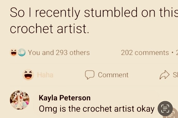178x118 pixels.
Task: Tap Kayla Peterson's comment bubble background
Action: pos(96,104)
